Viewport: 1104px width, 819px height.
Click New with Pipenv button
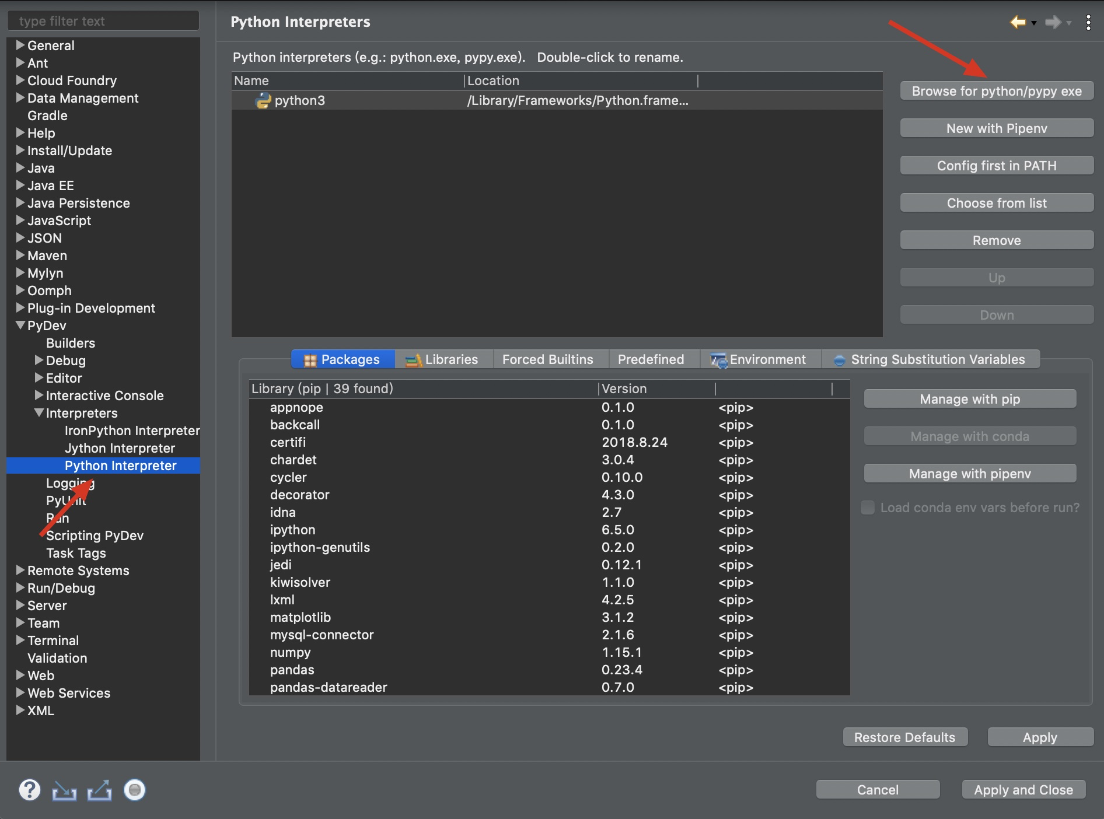997,128
